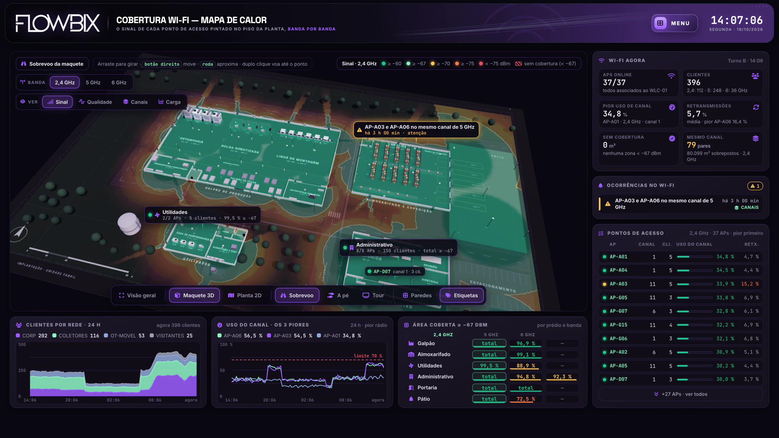Switch to Planta 2D view
The width and height of the screenshot is (779, 438).
(245, 295)
